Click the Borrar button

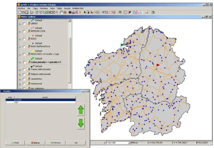[35, 143]
